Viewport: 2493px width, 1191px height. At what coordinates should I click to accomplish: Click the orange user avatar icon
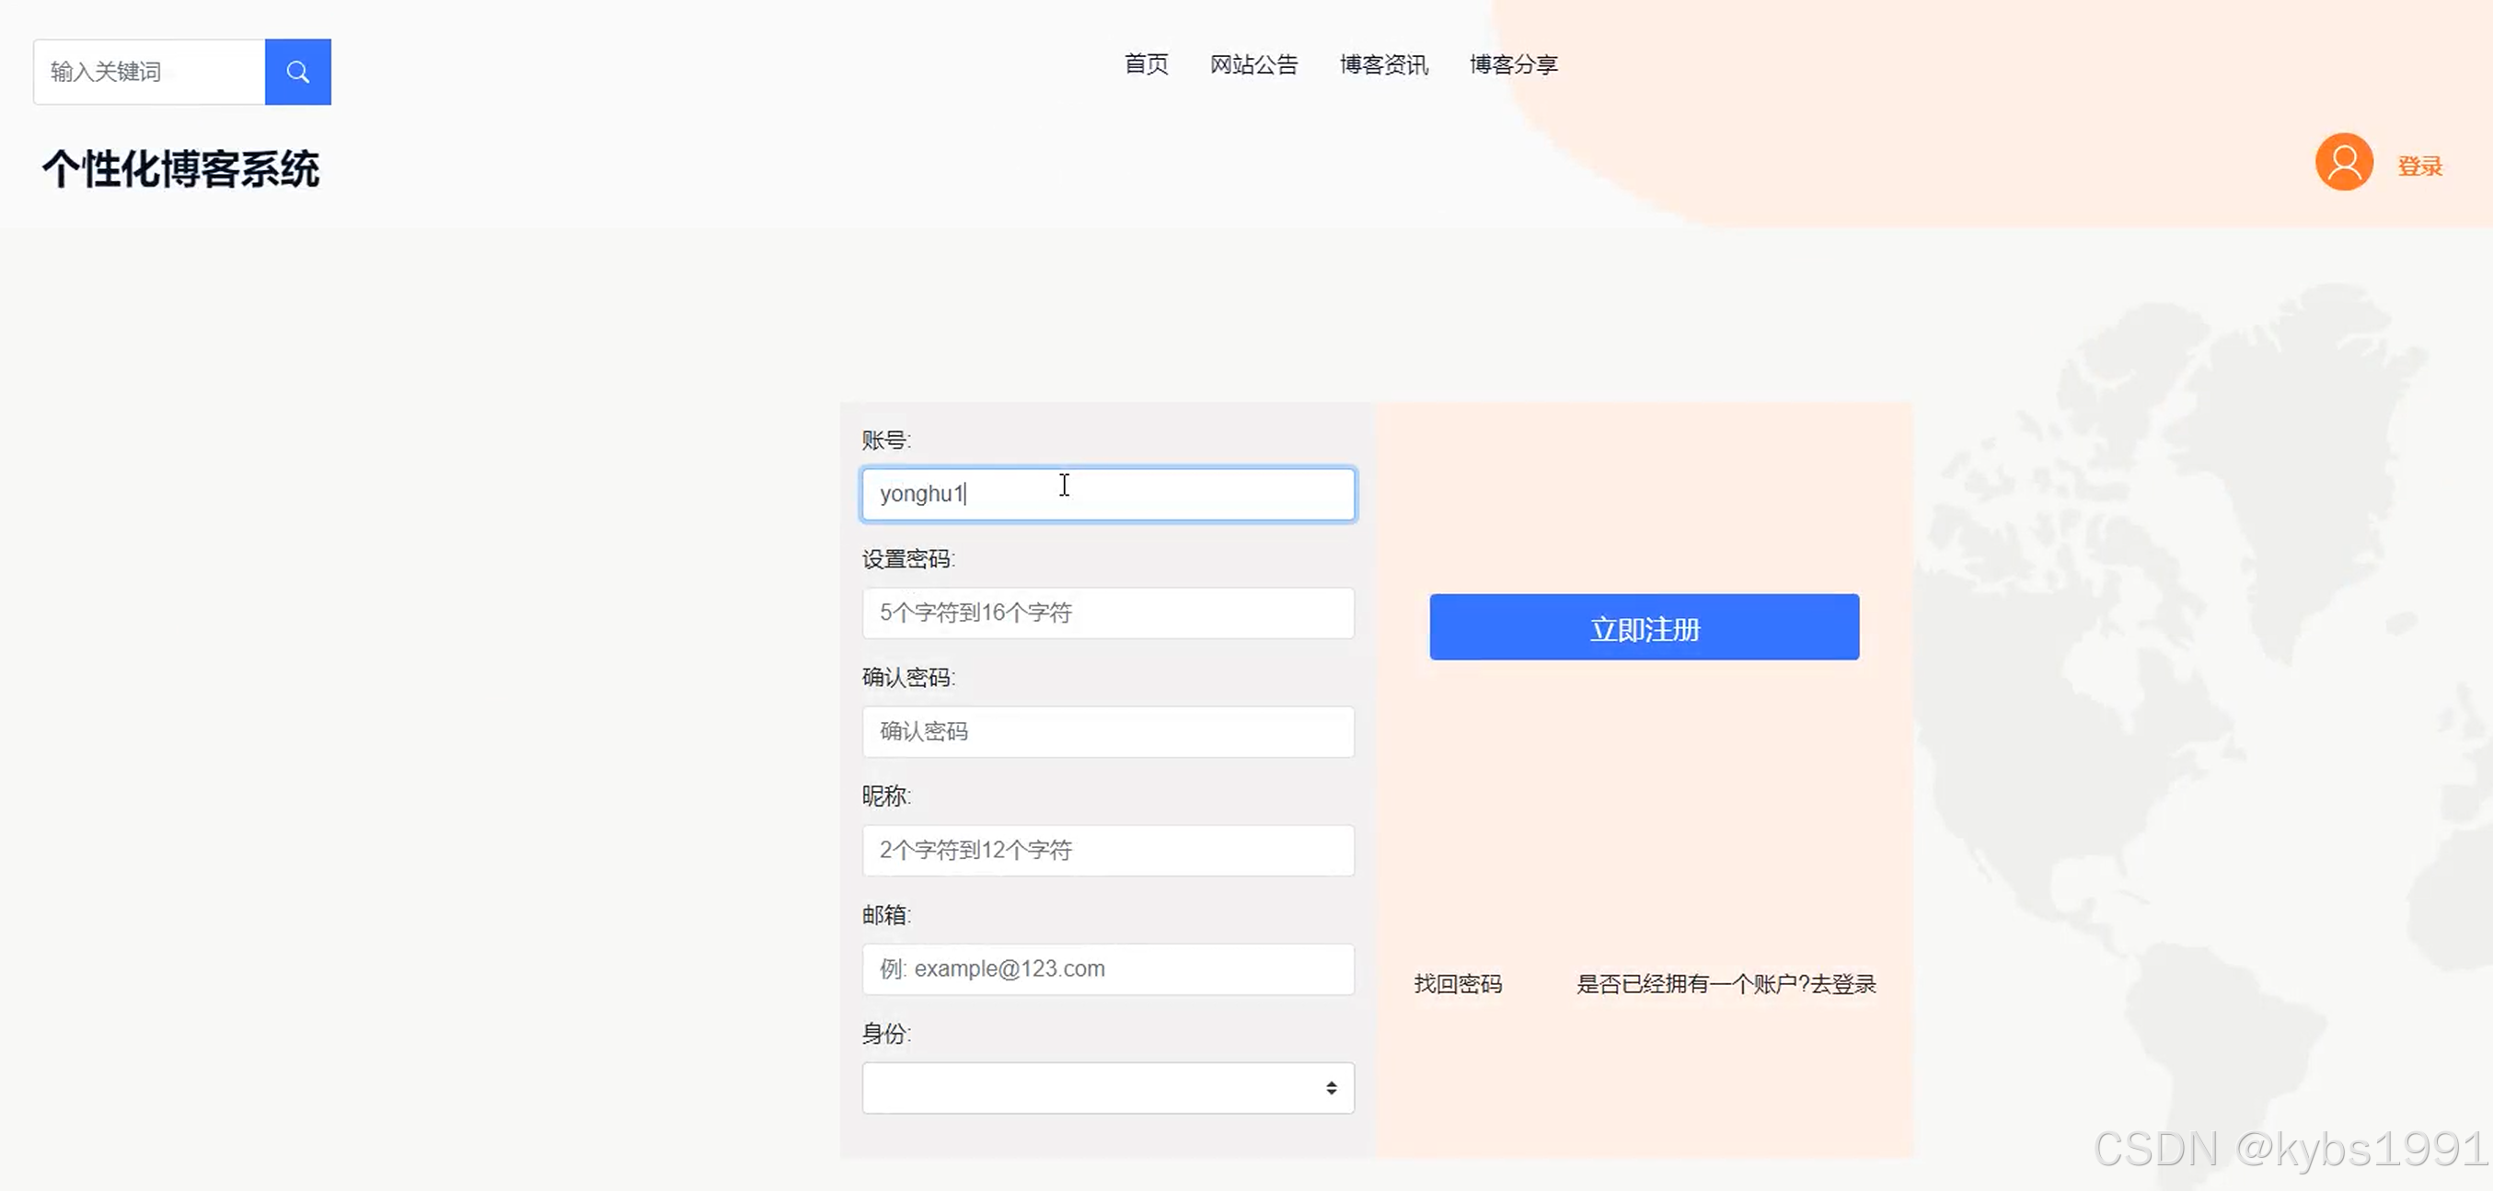[x=2343, y=163]
